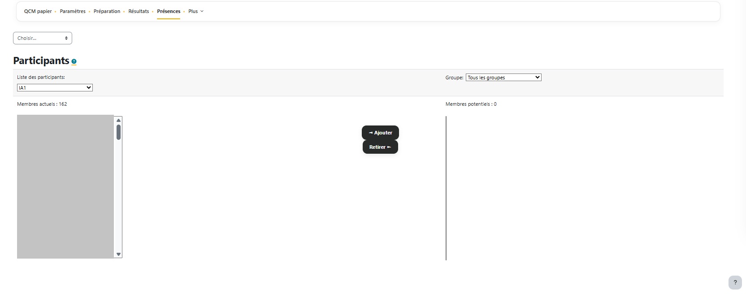Open the Participants help icon
This screenshot has width=746, height=294.
coord(74,61)
